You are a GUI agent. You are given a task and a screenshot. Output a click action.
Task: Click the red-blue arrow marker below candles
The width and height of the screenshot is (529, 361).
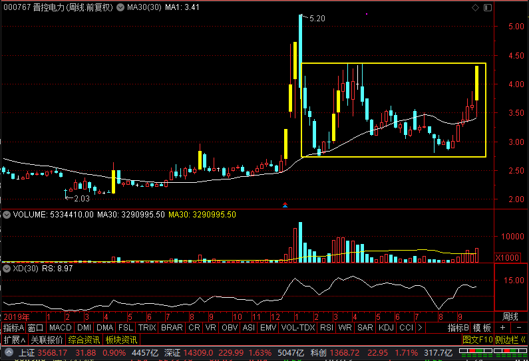[285, 205]
